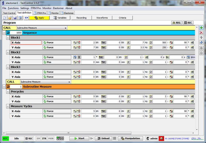Click the yellow Apply button
The image size is (206, 143).
point(39,18)
